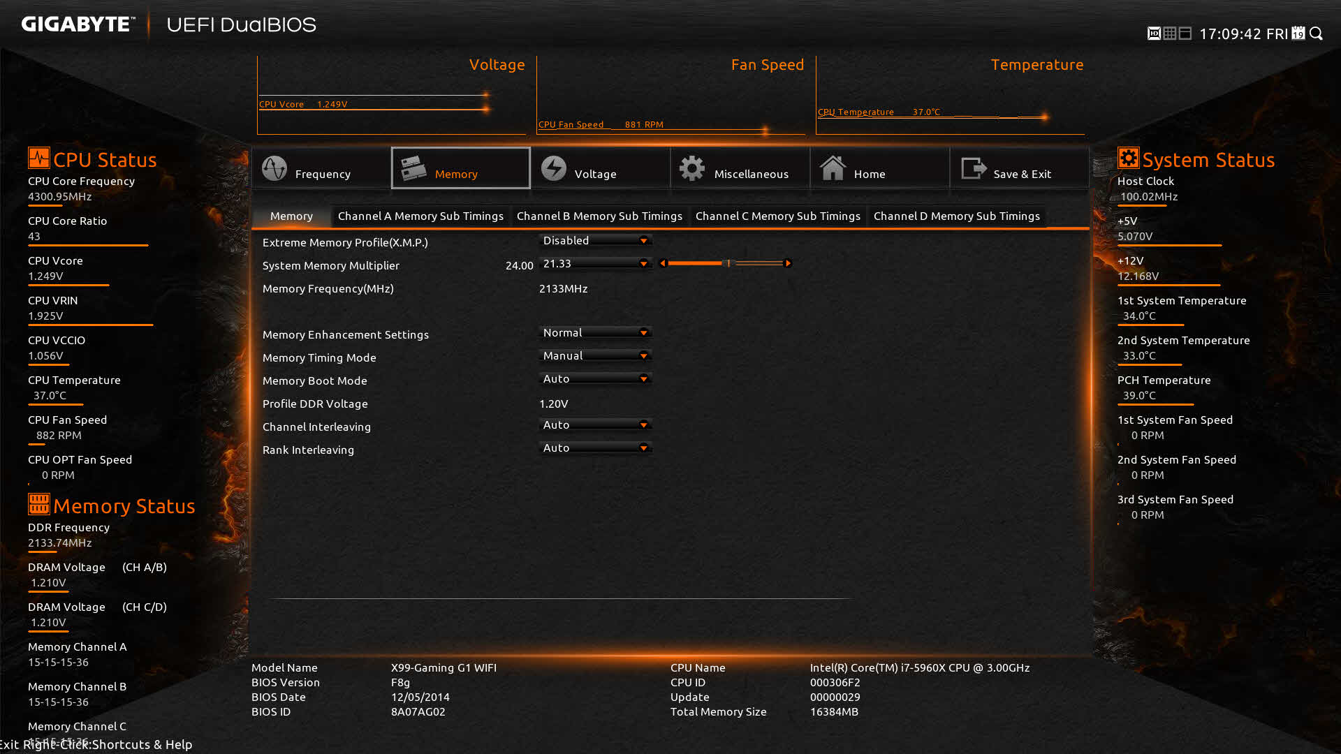1341x754 pixels.
Task: Click the CPU VRIN value 1.925V
Action: click(x=45, y=316)
